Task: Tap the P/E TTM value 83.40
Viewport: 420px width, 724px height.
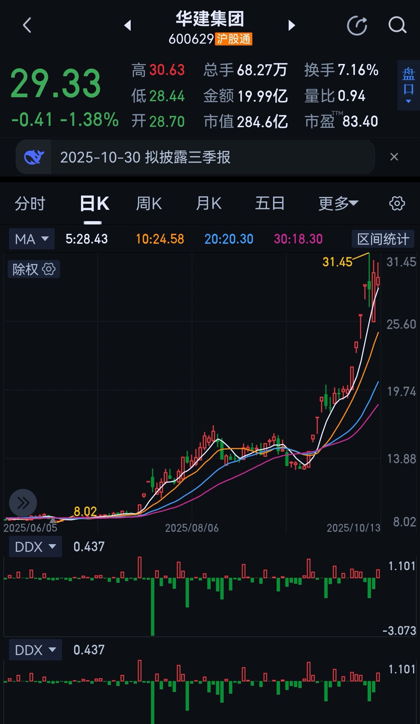Action: [x=360, y=121]
